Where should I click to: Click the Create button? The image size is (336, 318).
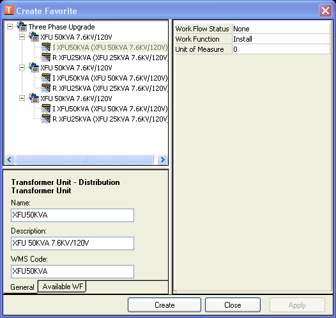coord(164,305)
